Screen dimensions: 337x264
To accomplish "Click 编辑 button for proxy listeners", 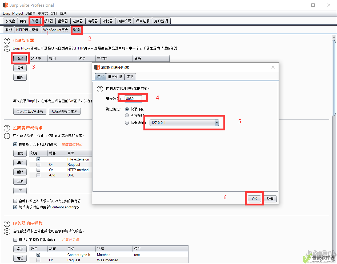I will [x=20, y=68].
